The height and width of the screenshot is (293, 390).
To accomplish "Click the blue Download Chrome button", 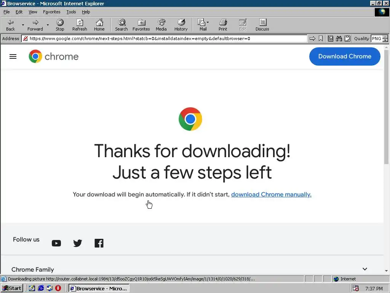I will pyautogui.click(x=345, y=56).
